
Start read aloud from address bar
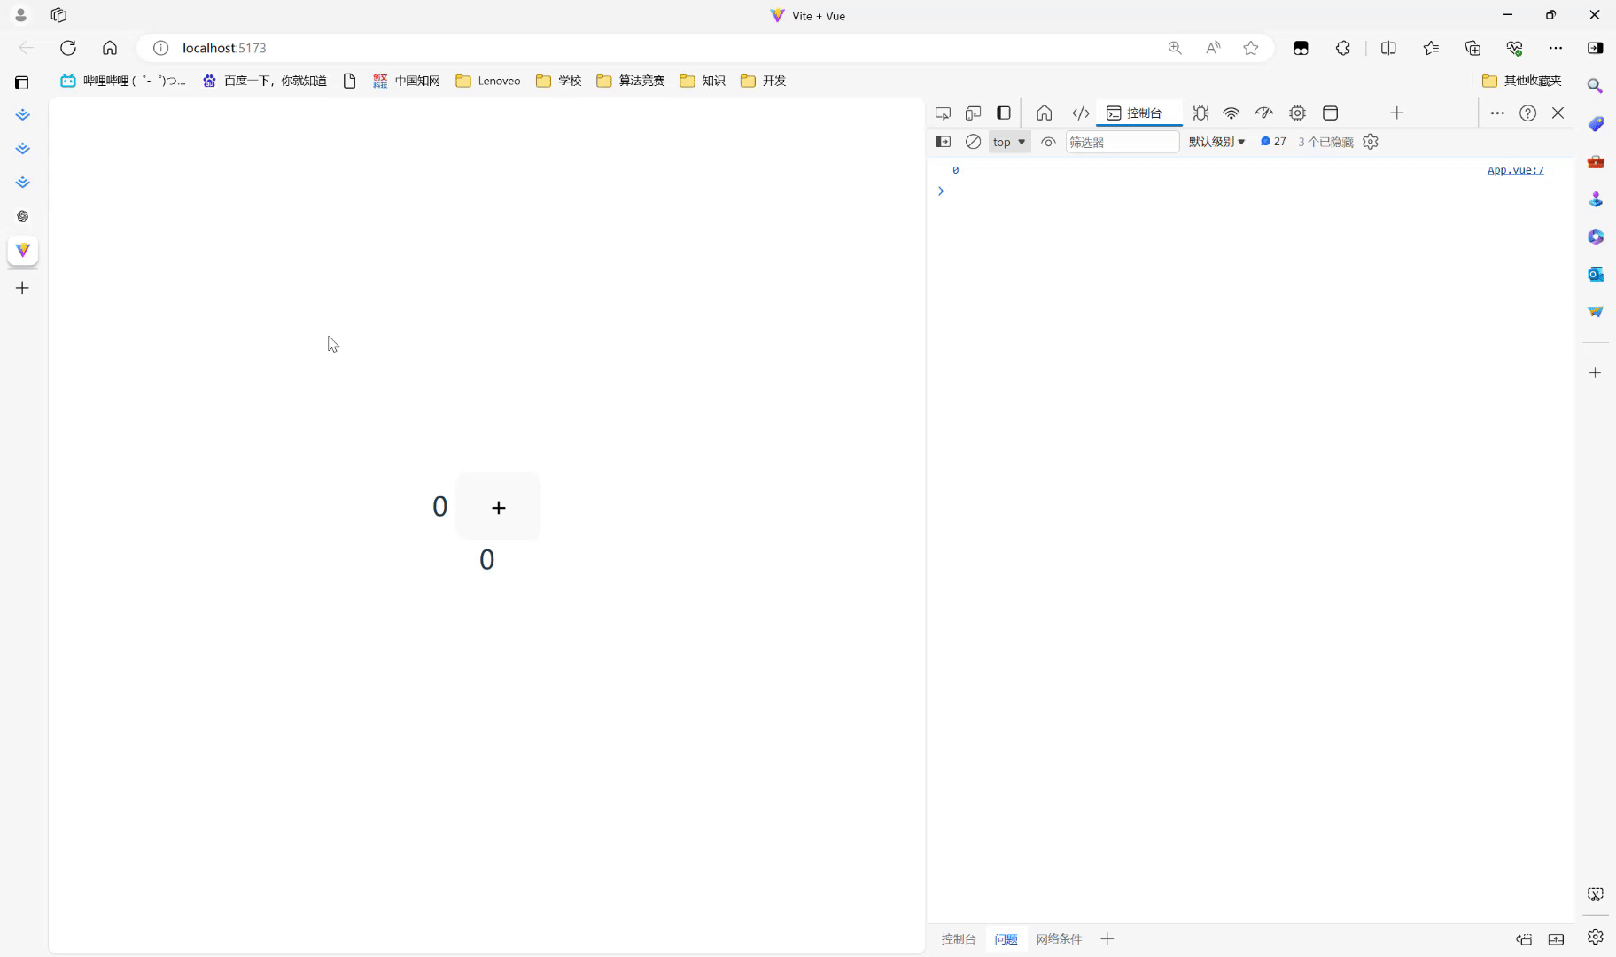point(1213,48)
